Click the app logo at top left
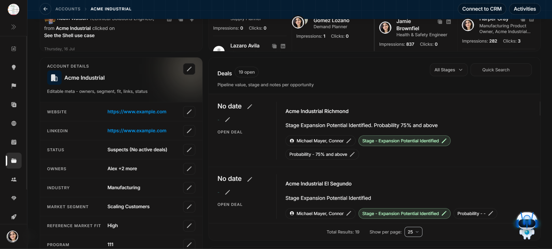This screenshot has height=249, width=552. pyautogui.click(x=14, y=9)
